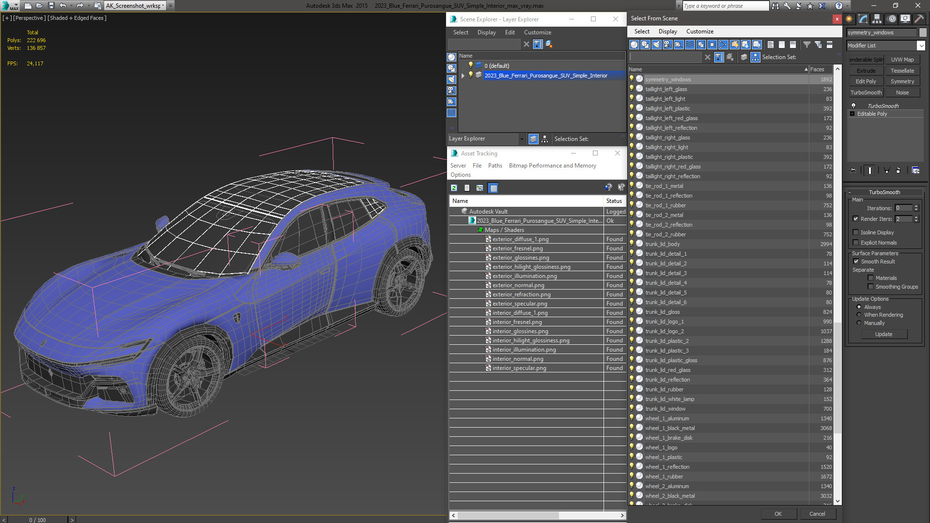Toggle Sort by Hierarchy icon in Select From Scene
This screenshot has width=930, height=523.
pos(756,57)
